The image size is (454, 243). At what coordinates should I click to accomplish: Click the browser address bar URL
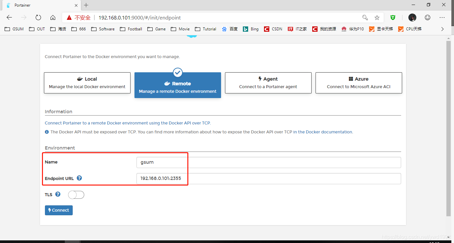pos(140,17)
